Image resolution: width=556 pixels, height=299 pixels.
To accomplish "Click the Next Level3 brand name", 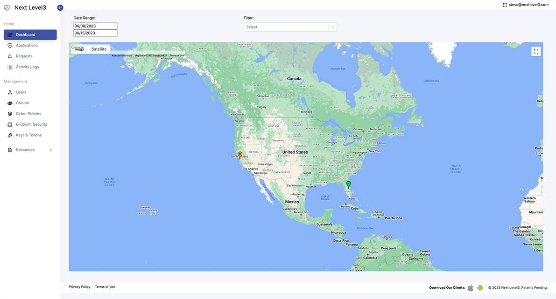I will pos(30,8).
